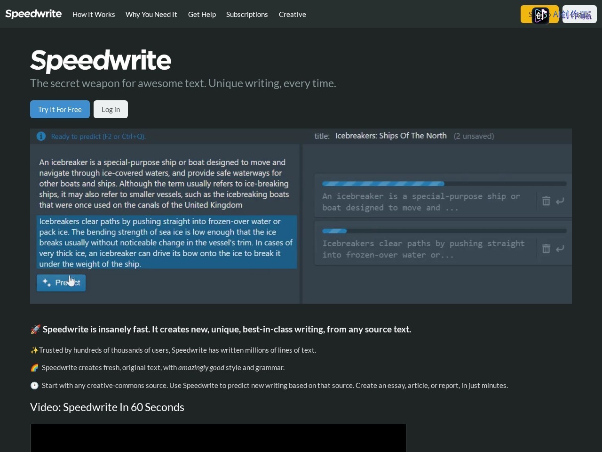Click the Speedwrite In 60 Seconds video player
This screenshot has width=602, height=452.
[218, 438]
